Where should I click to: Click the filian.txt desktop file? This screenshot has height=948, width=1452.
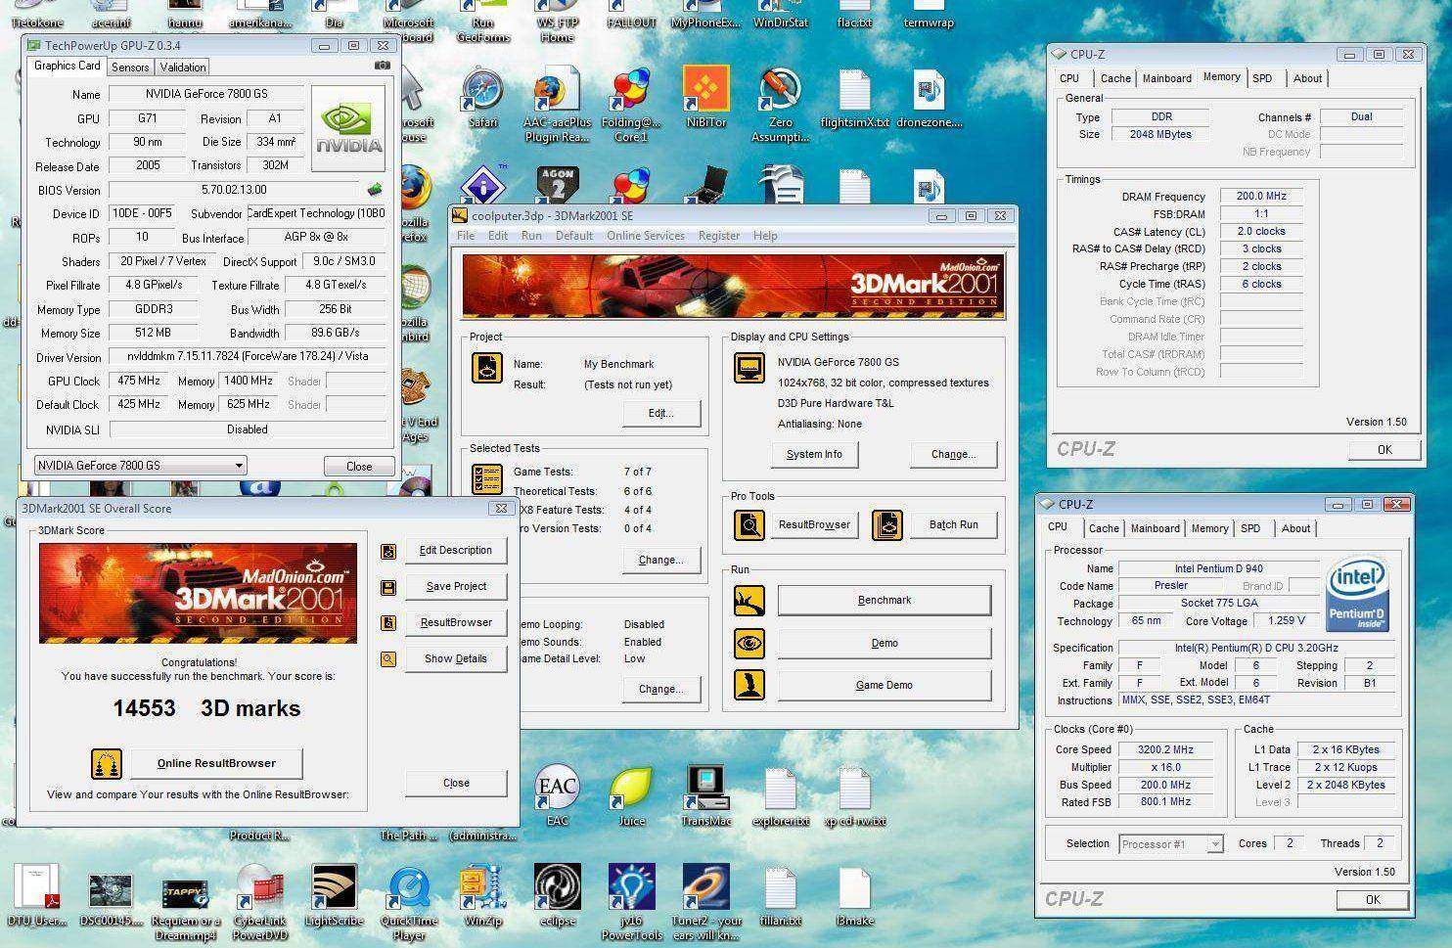click(780, 894)
